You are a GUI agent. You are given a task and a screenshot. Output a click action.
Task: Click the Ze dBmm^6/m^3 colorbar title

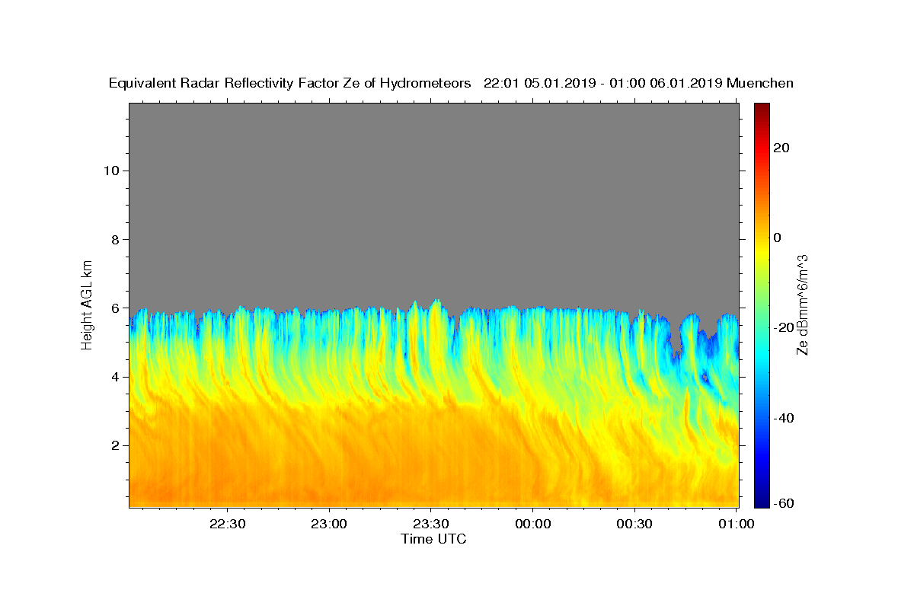802,304
